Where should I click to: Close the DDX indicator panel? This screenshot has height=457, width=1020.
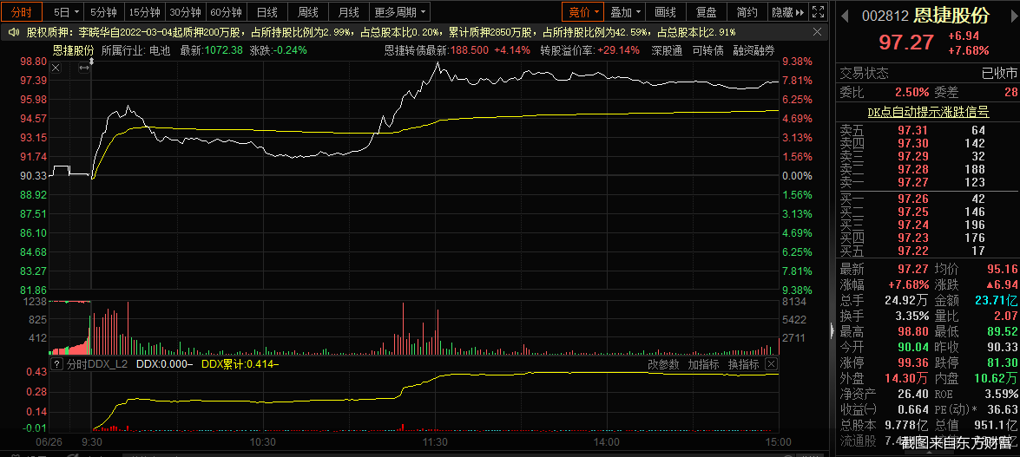(x=771, y=364)
